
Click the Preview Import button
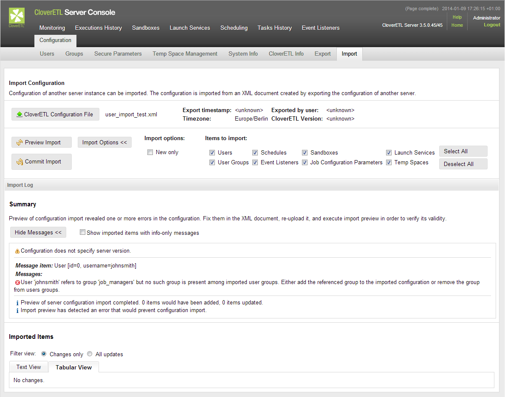42,142
